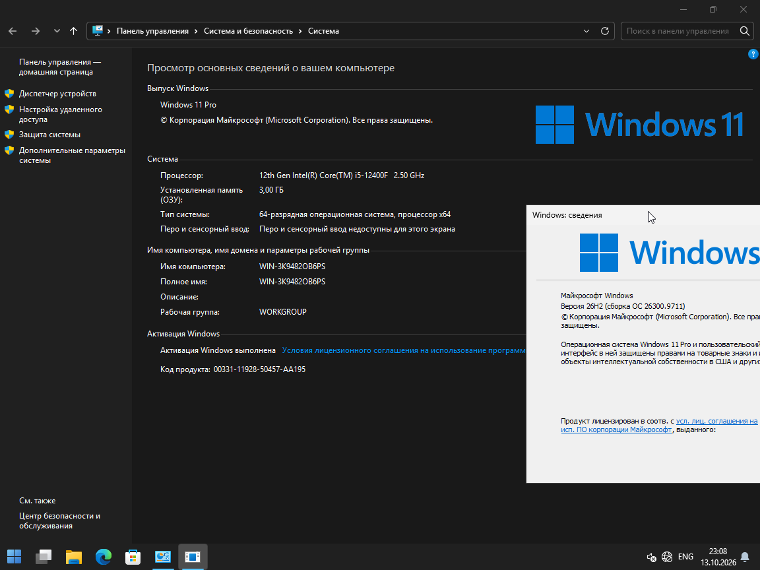Viewport: 760px width, 570px height.
Task: Open the recent locations dropdown chevron
Action: coord(57,31)
